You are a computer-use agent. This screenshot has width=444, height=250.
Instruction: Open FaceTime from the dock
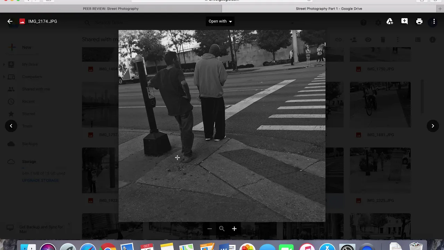click(286, 247)
